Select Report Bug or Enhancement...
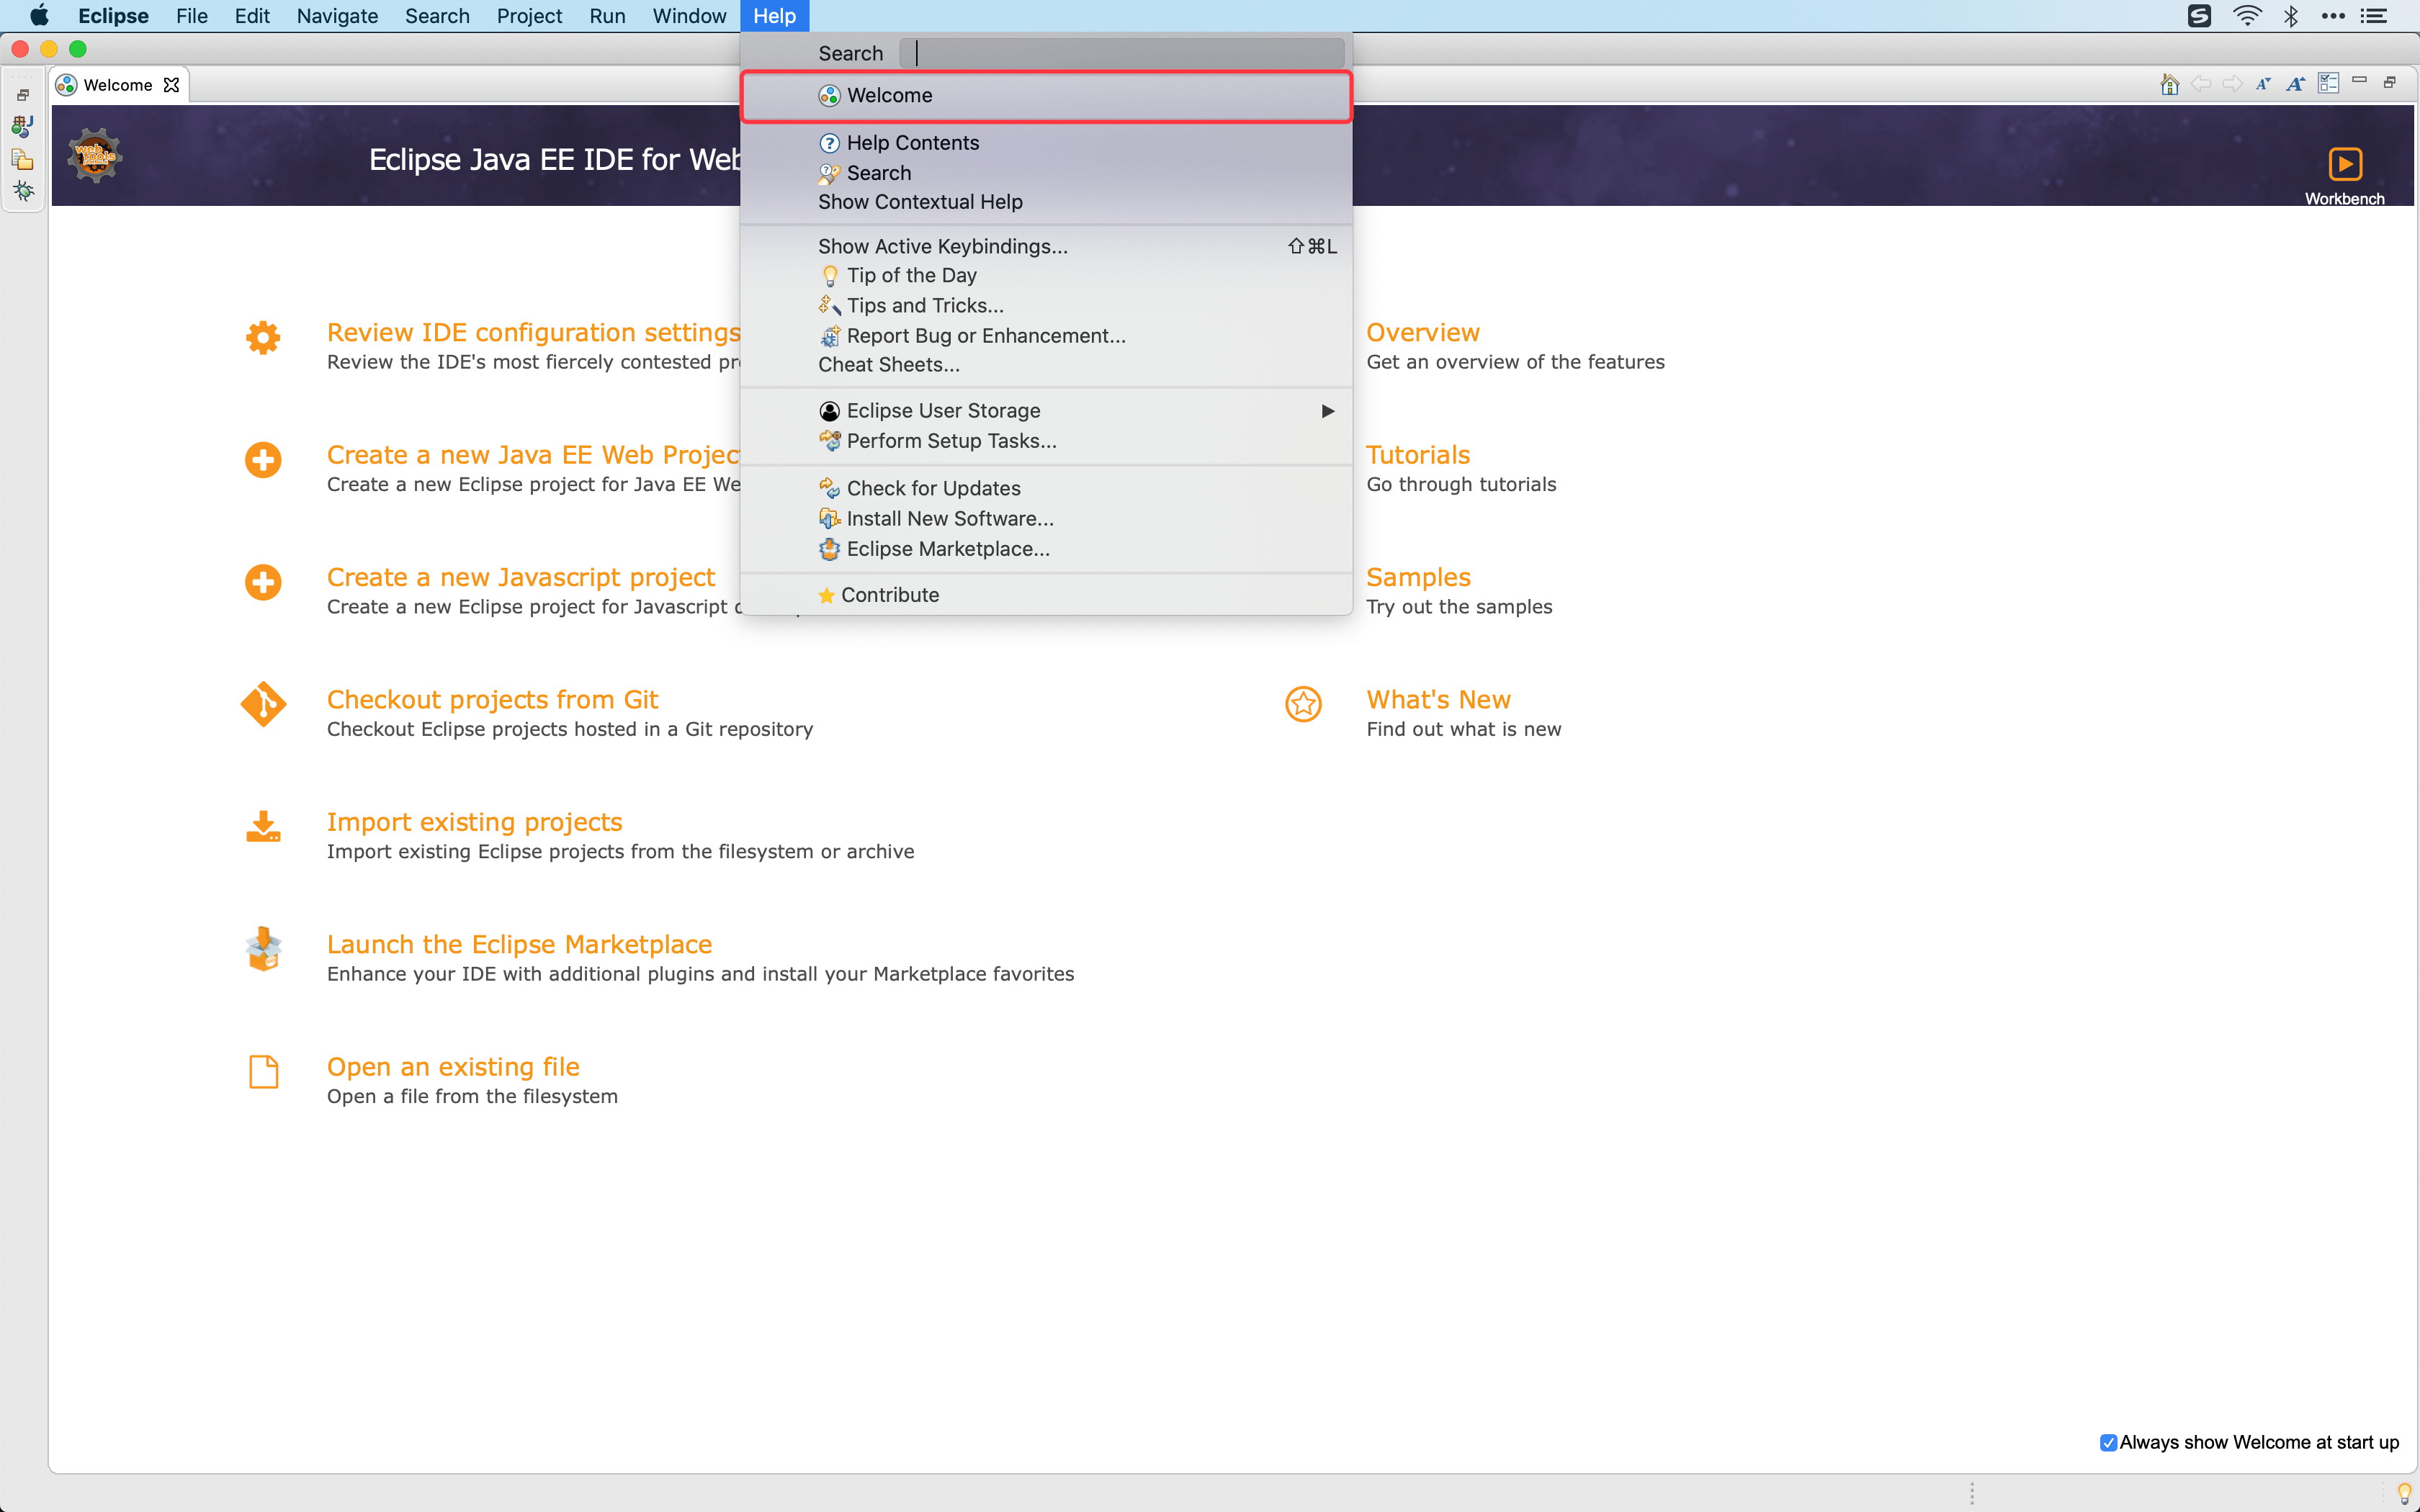 1046,336
